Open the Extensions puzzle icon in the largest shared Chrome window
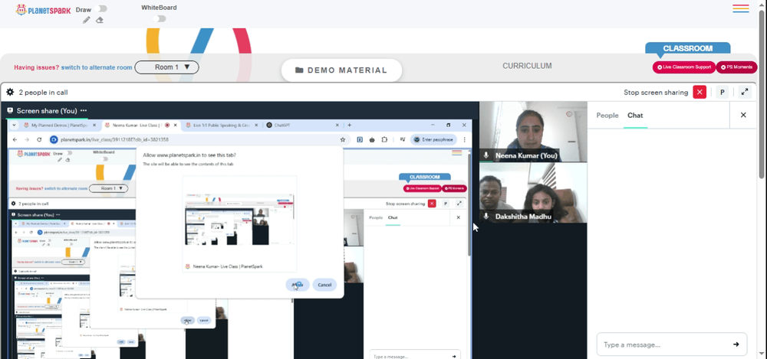 point(384,139)
